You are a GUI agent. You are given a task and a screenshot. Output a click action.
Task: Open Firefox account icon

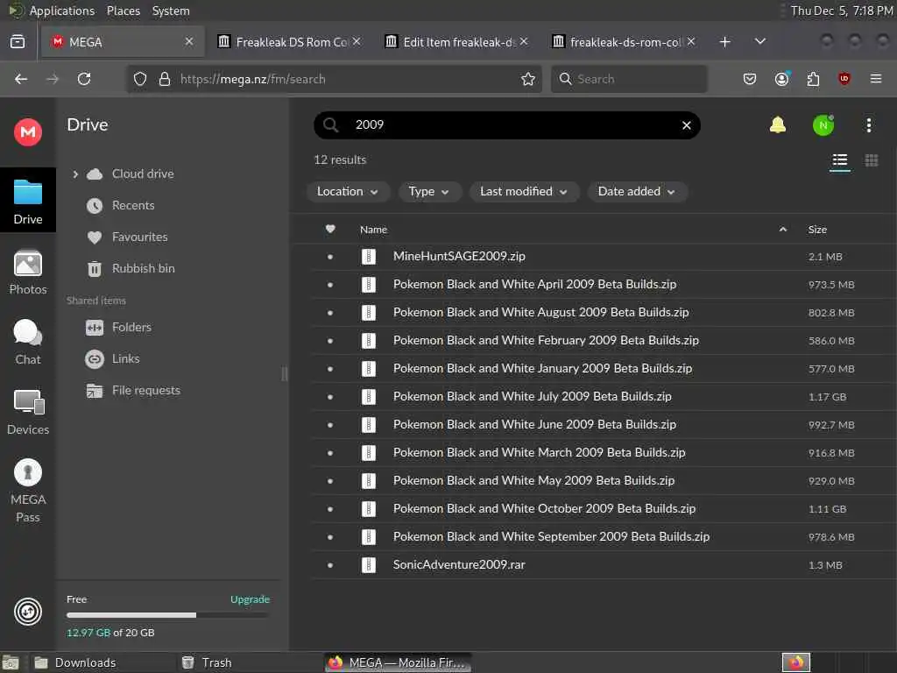point(781,79)
